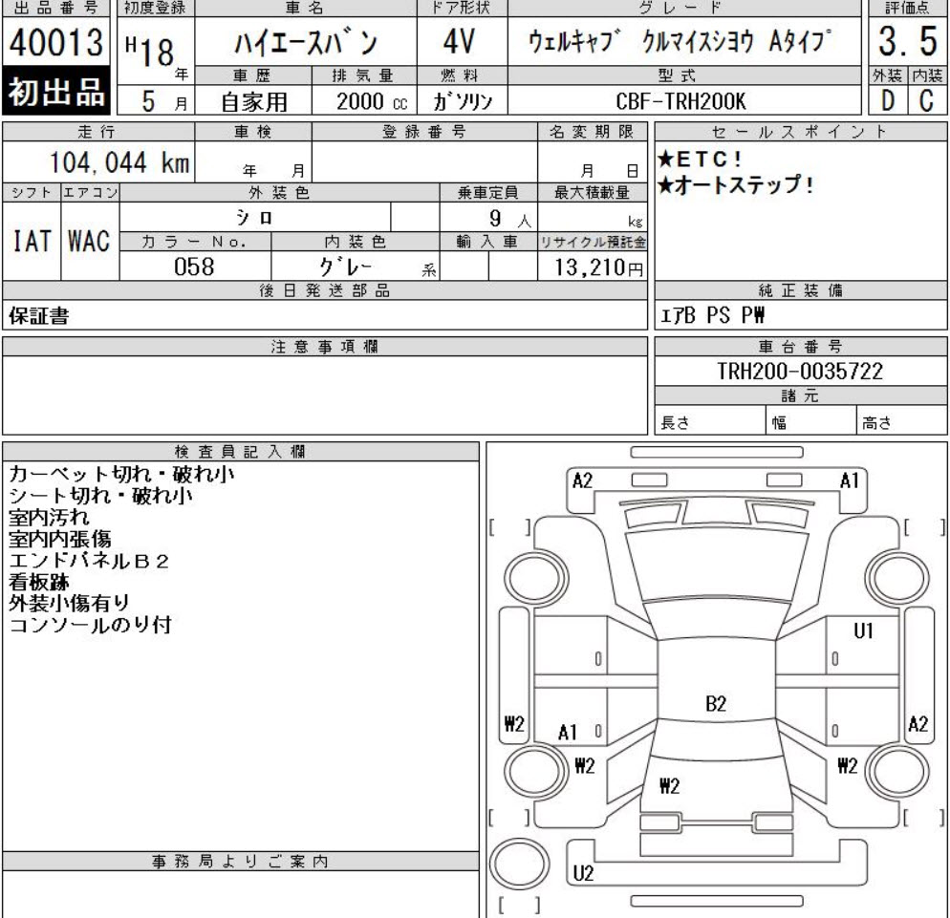Select the IAT shift type cell
Image resolution: width=950 pixels, height=918 pixels.
(32, 237)
